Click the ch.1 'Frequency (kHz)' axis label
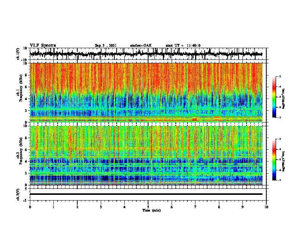 [21, 88]
